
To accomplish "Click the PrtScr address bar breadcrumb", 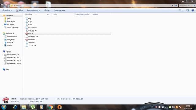I will point(18,5).
